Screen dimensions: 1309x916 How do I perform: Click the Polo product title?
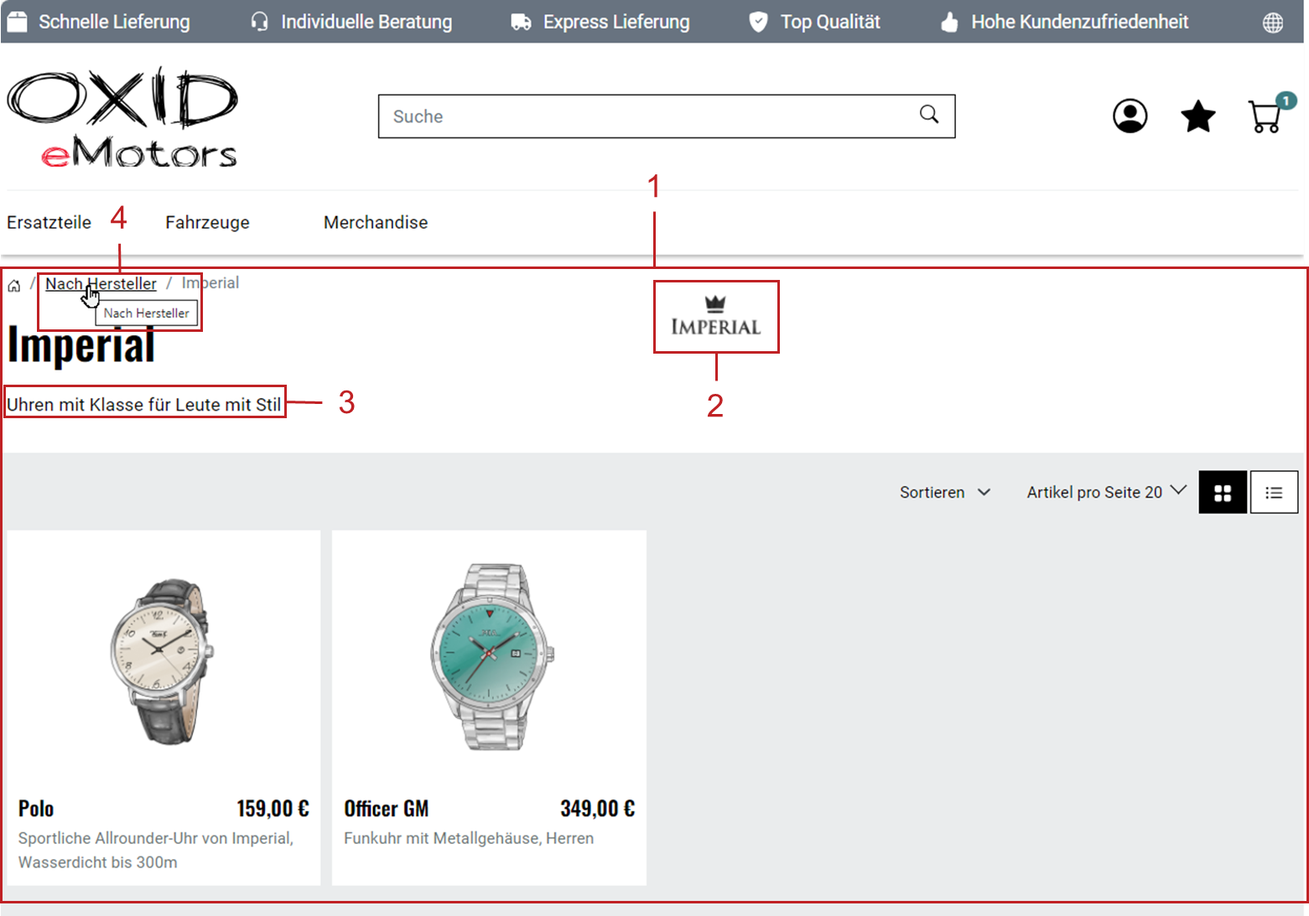tap(36, 808)
